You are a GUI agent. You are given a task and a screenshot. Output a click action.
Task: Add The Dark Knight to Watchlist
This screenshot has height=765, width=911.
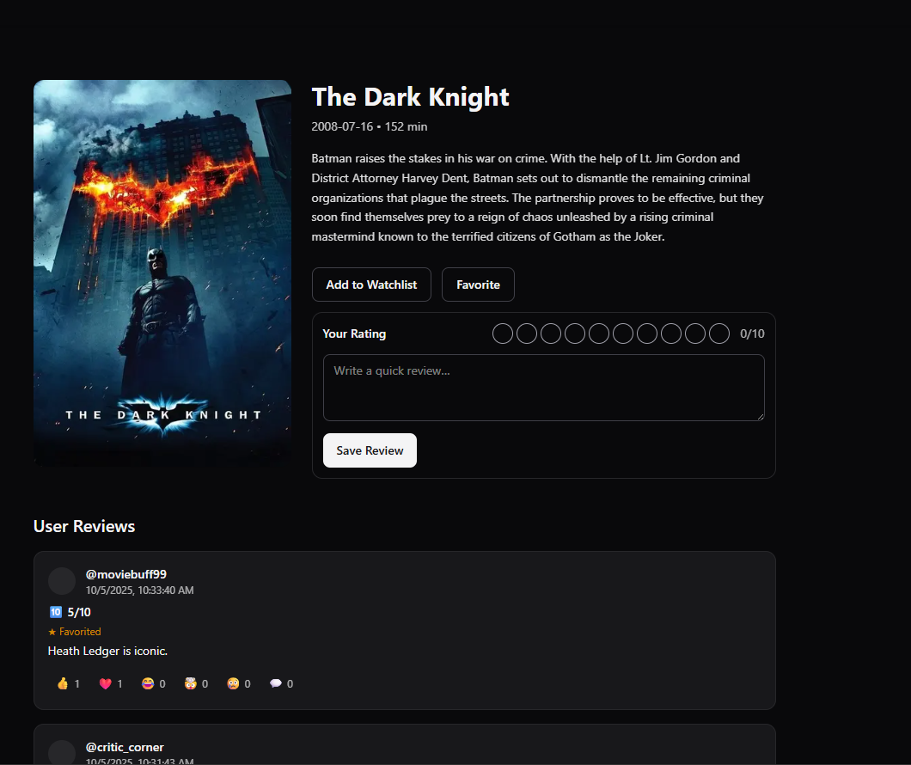tap(371, 285)
